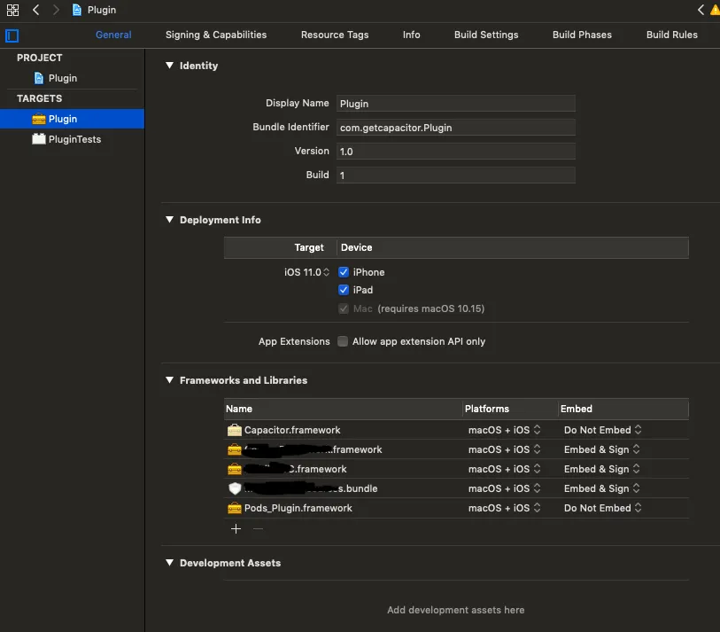Select the Plugin project file icon
The width and height of the screenshot is (720, 632).
(x=39, y=78)
